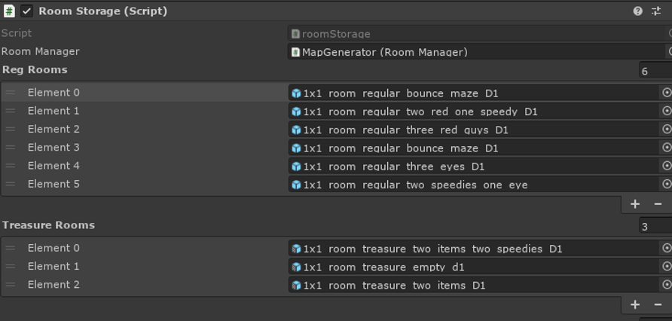Open object picker for treasure empty d1 field
Viewport: 672px width, 321px height.
pos(667,266)
